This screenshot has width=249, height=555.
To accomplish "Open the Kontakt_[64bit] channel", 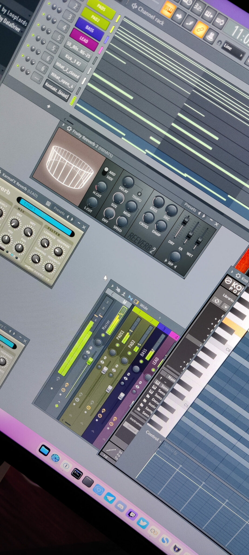I will pos(57,91).
